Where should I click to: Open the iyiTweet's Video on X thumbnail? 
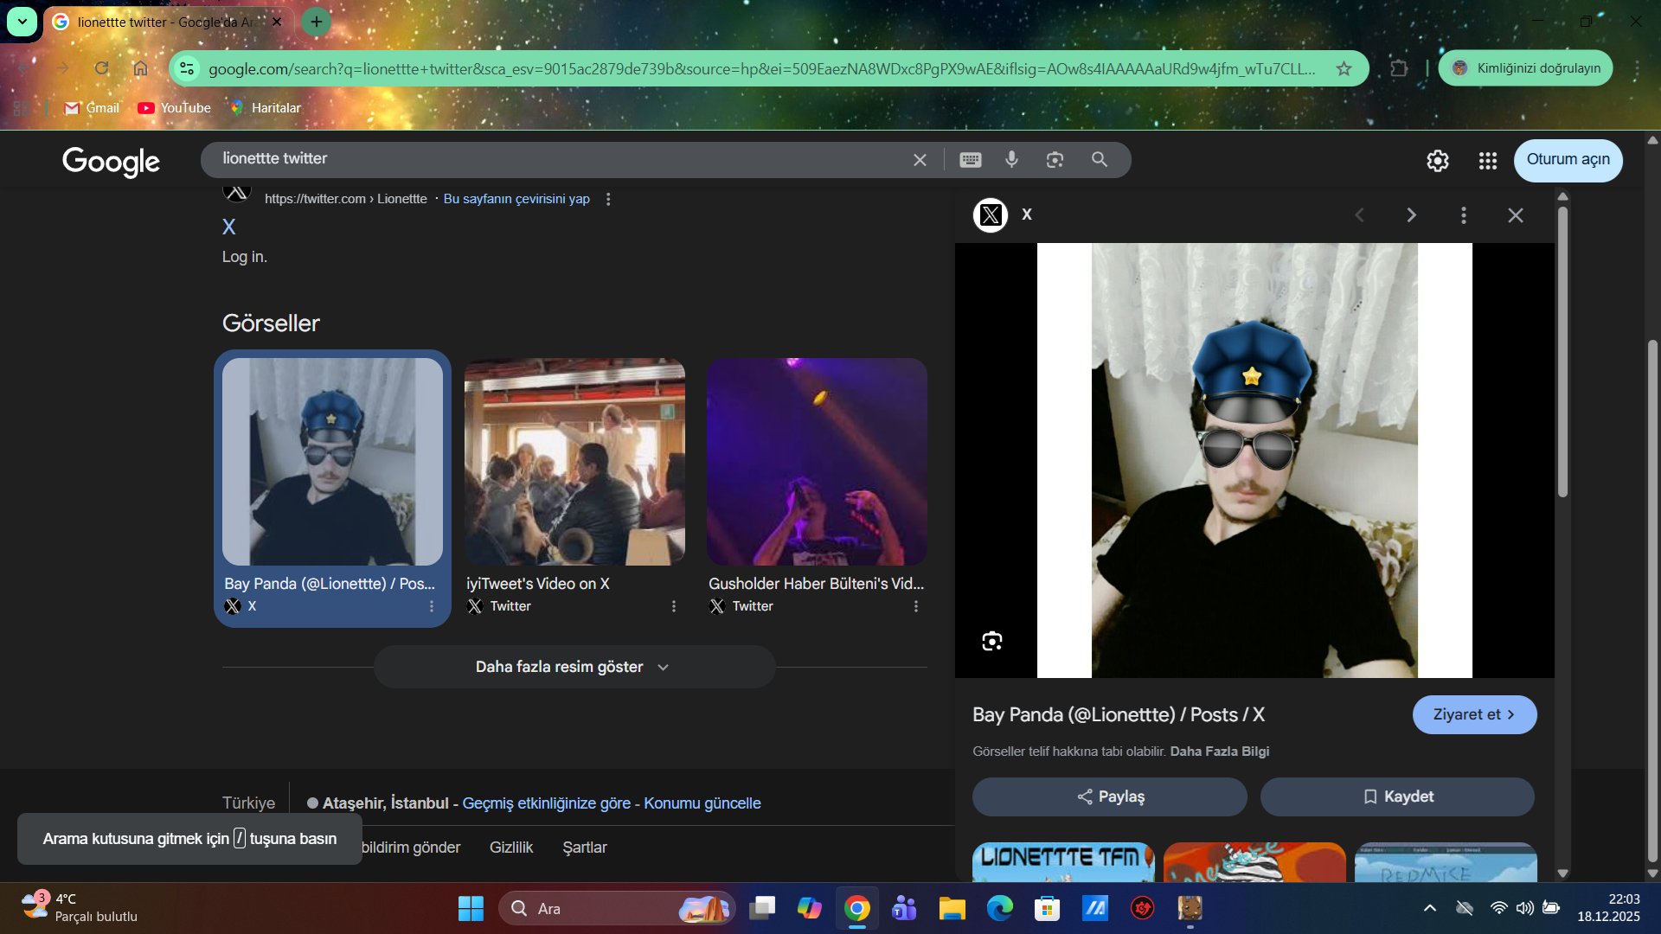tap(574, 462)
